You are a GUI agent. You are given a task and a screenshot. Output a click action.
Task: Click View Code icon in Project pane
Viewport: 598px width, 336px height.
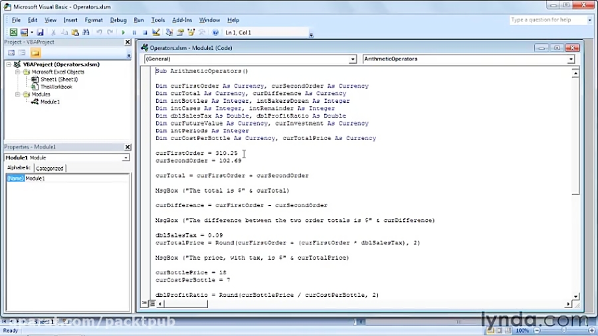click(x=11, y=53)
